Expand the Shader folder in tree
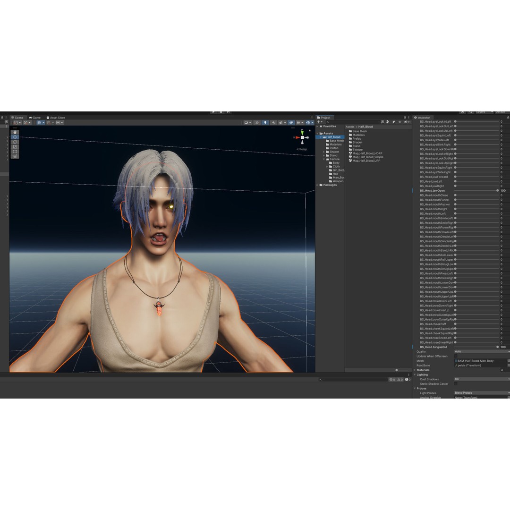 coord(324,152)
